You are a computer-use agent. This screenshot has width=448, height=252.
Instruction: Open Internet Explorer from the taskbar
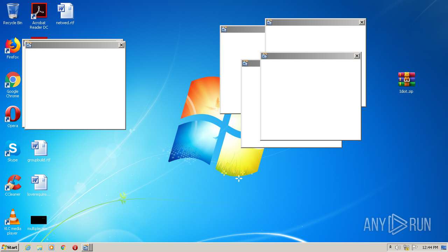(28, 247)
